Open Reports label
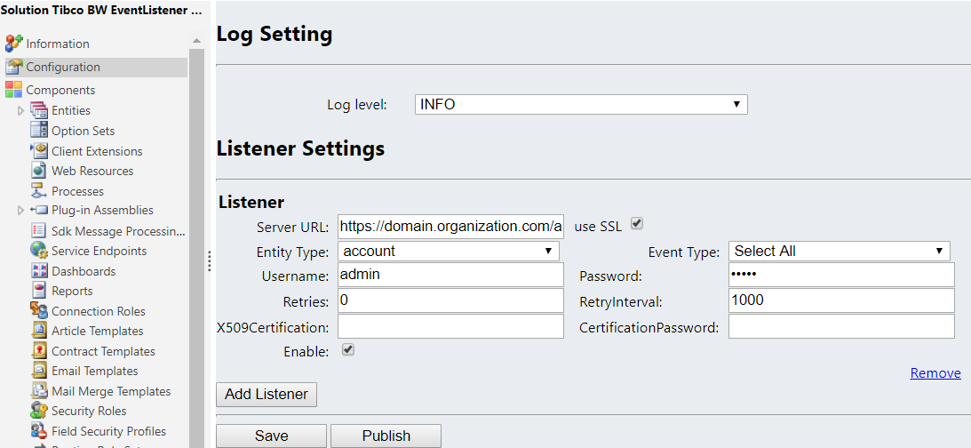The height and width of the screenshot is (448, 971). click(72, 291)
